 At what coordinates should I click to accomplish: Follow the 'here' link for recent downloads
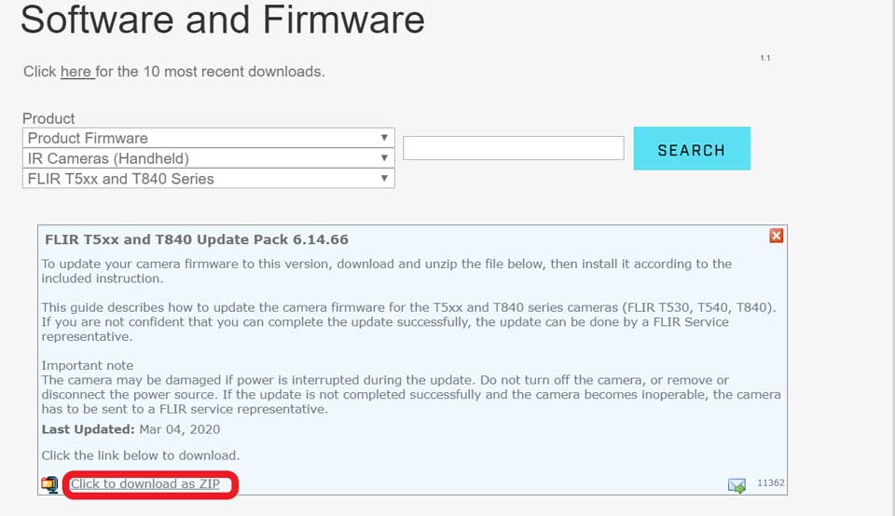coord(76,72)
